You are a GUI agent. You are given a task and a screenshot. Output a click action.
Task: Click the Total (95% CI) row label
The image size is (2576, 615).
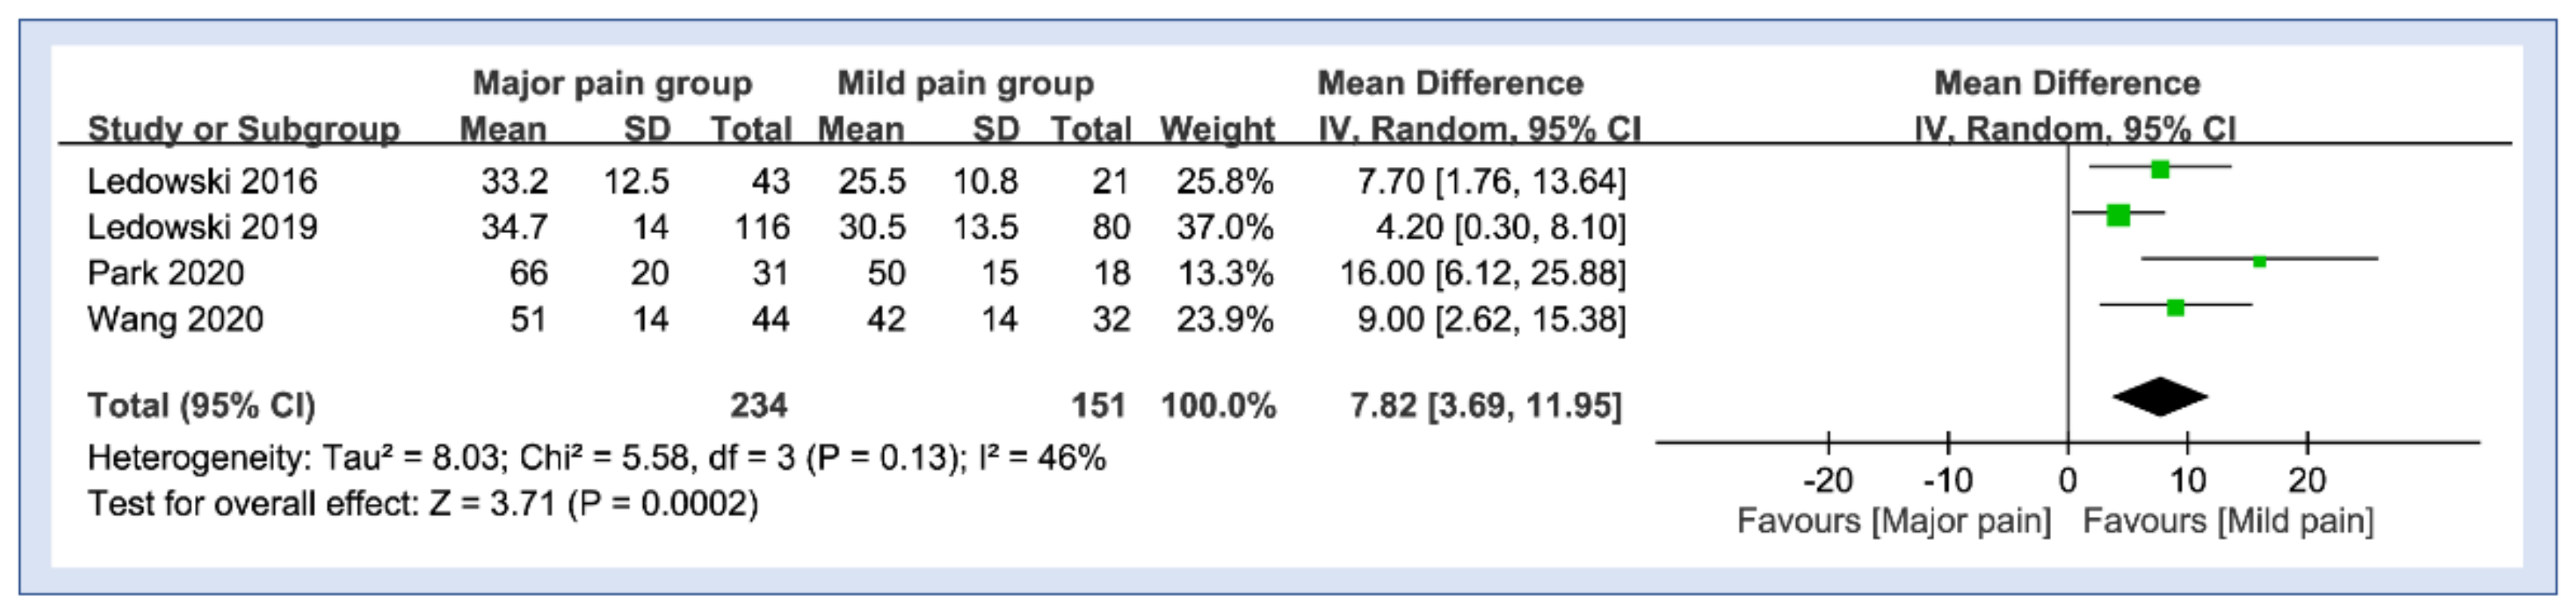click(x=201, y=405)
